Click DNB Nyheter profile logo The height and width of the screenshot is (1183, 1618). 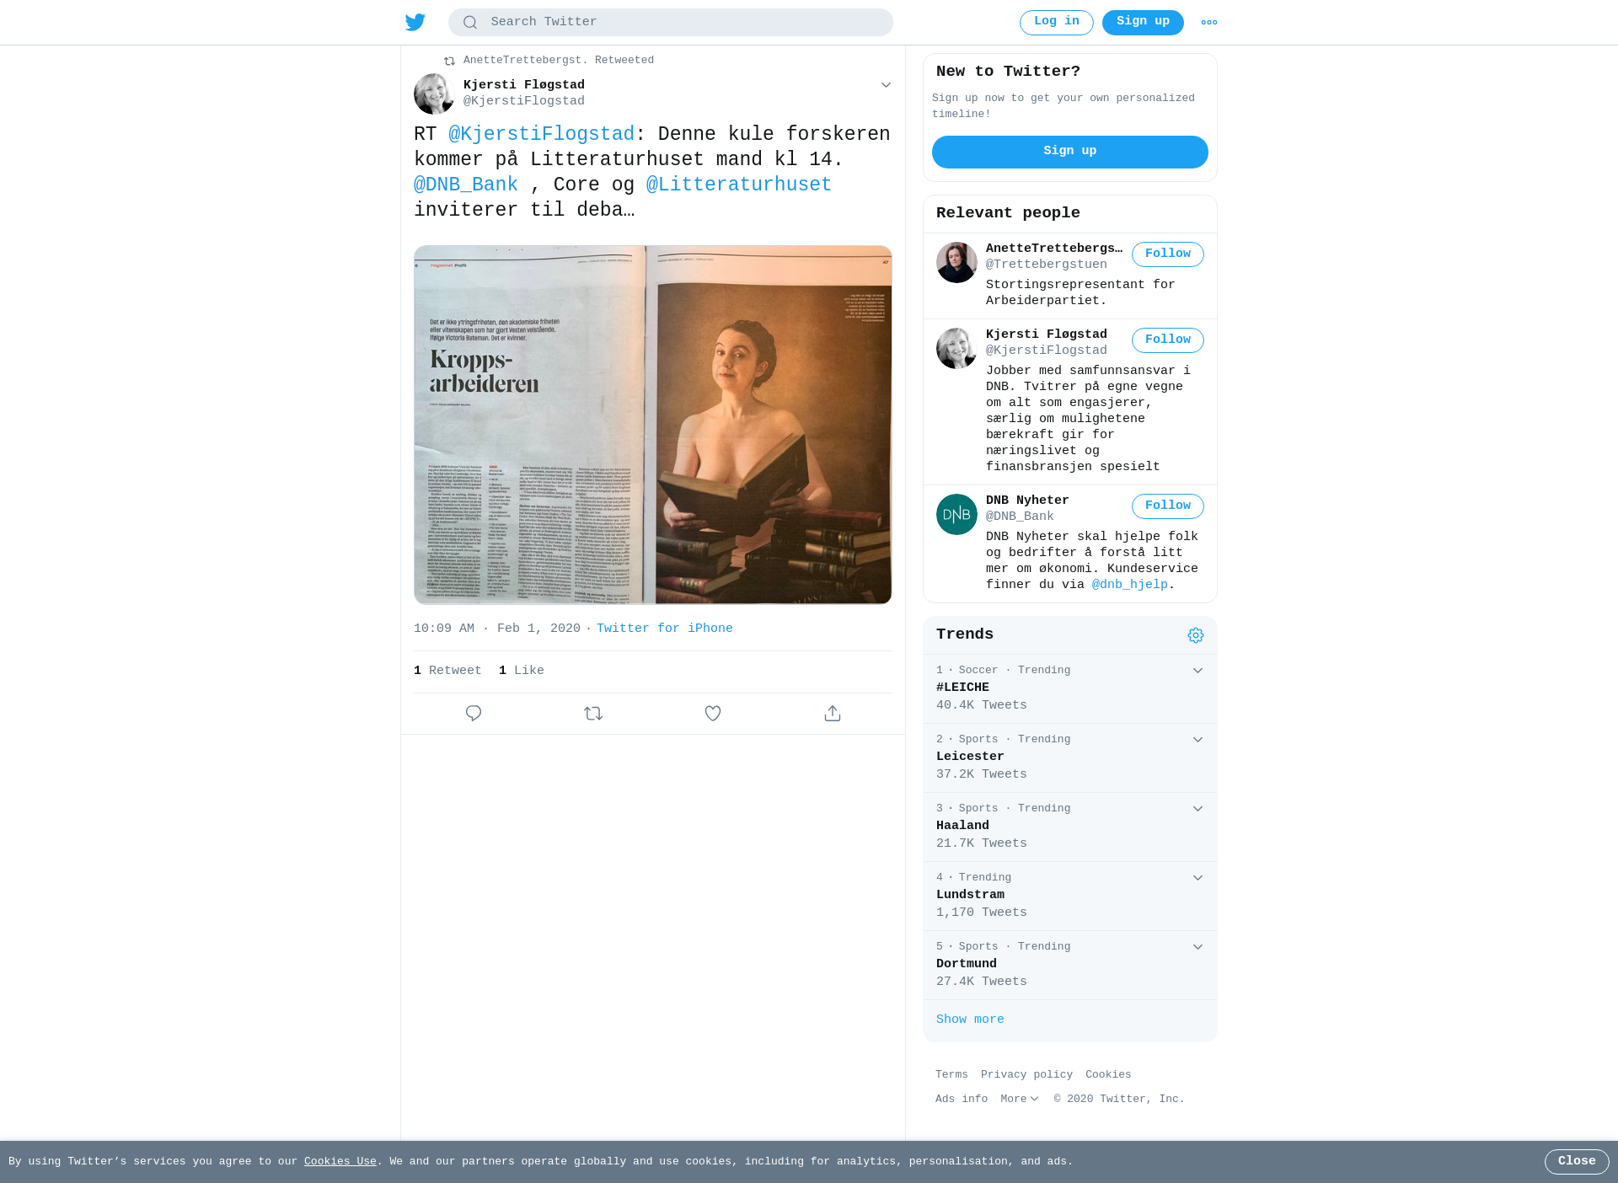[956, 514]
